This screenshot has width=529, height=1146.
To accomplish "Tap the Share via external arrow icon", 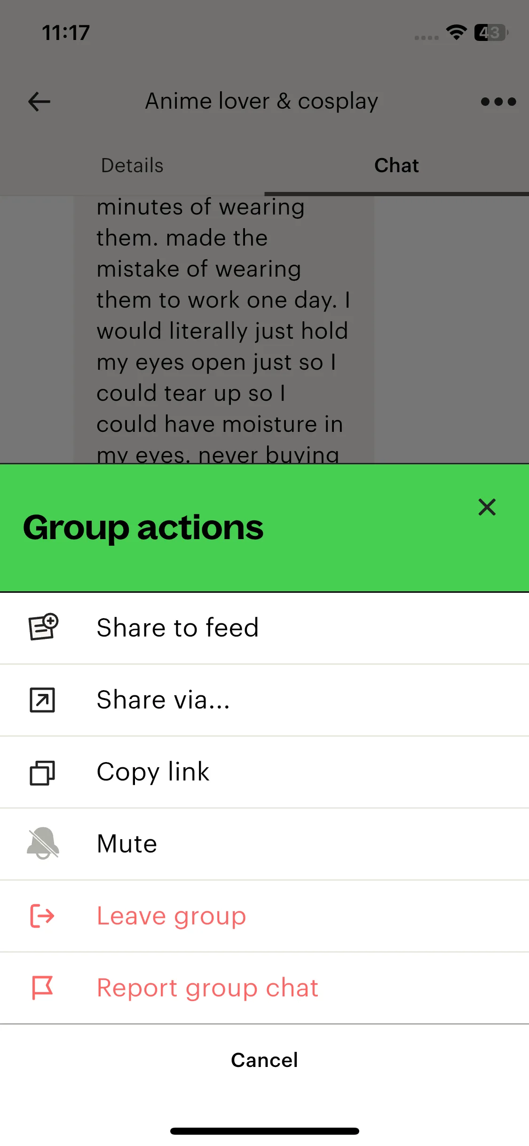I will click(42, 700).
